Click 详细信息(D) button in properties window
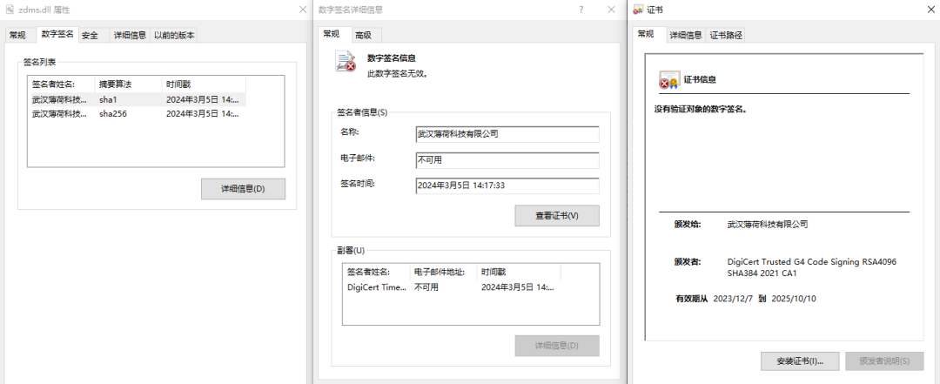Screen dimensions: 940x384 coord(243,188)
